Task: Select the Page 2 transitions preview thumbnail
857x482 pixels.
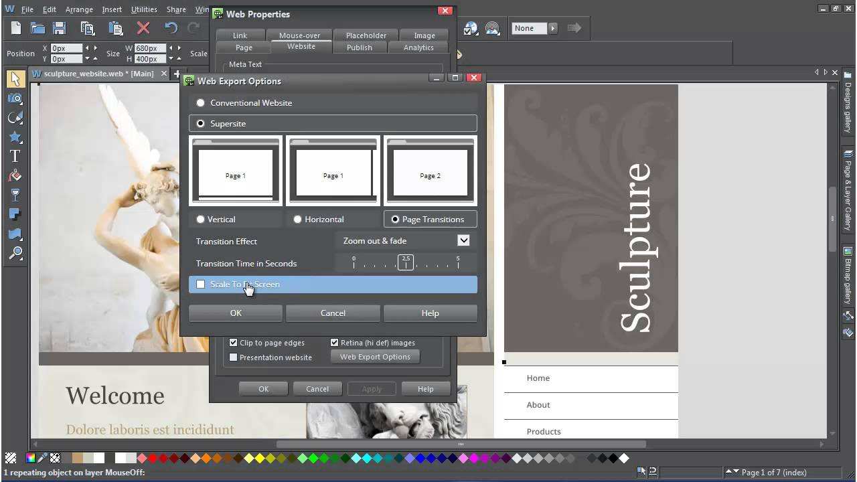Action: coord(430,171)
